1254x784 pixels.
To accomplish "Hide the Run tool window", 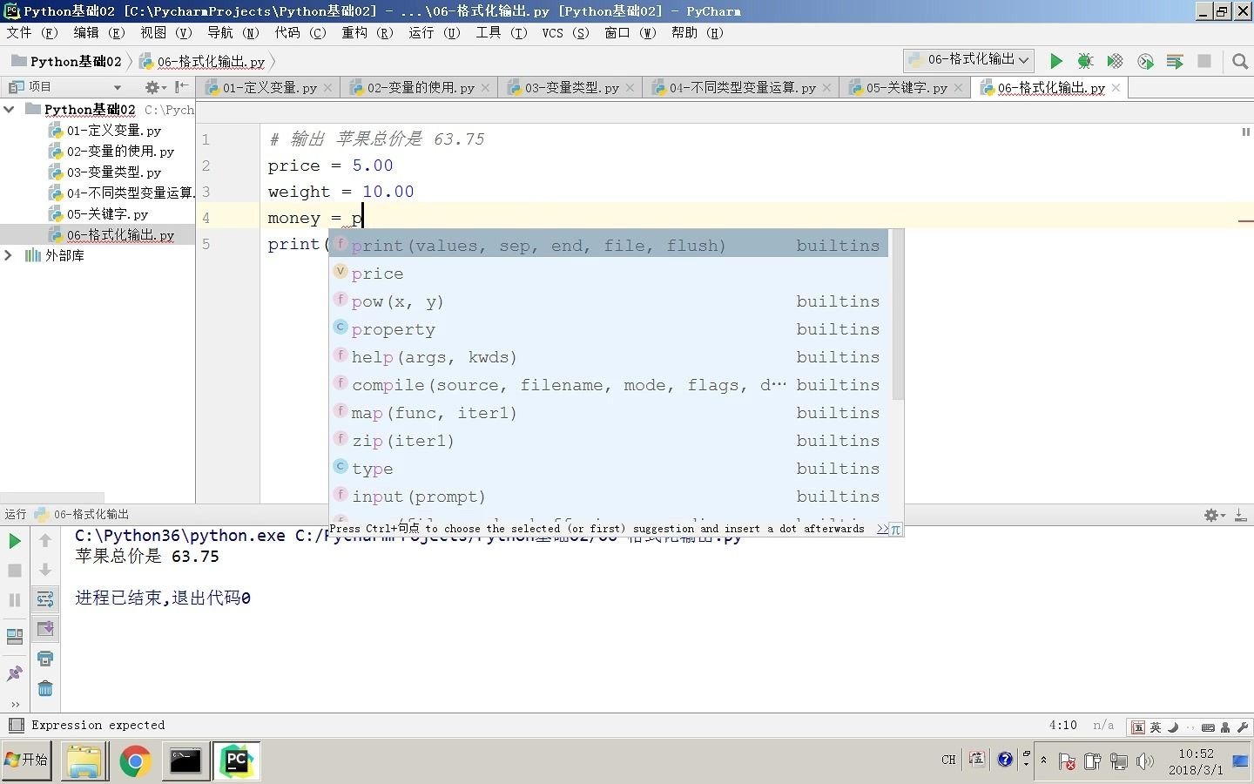I will pyautogui.click(x=1240, y=515).
